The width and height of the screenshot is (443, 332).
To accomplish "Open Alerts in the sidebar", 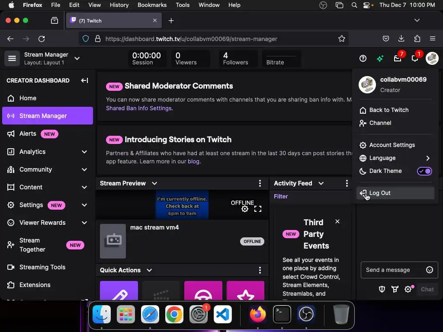I will coord(48,134).
